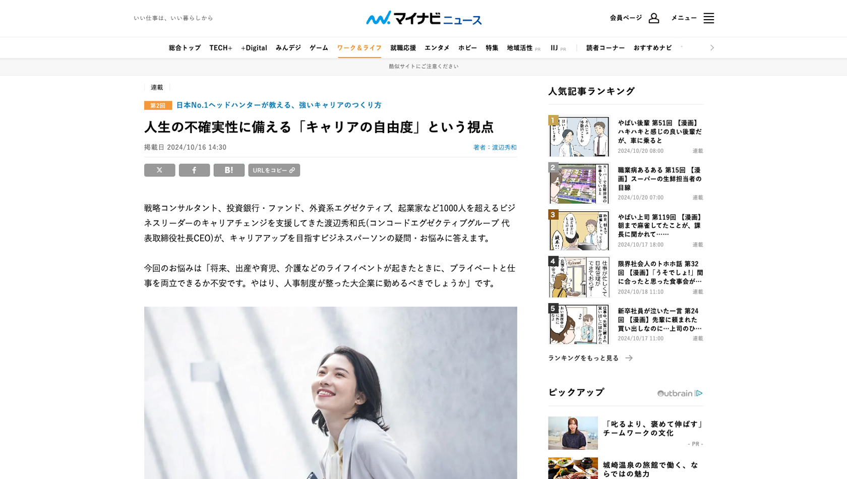Open series title 日本No.1ヘッドハンター link

coord(279,105)
